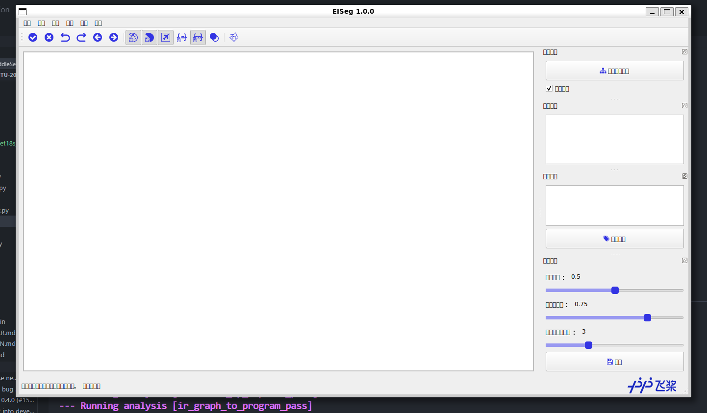Click the rightmost export icon on the toolbar
The height and width of the screenshot is (413, 707).
(233, 37)
